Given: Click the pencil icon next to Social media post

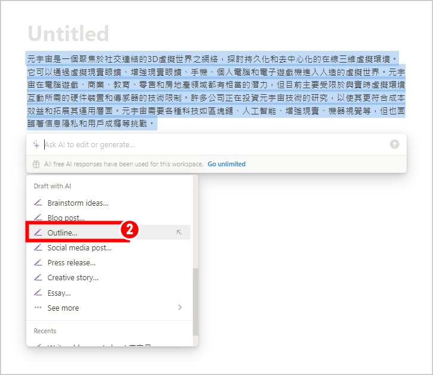Looking at the screenshot, I should [38, 247].
